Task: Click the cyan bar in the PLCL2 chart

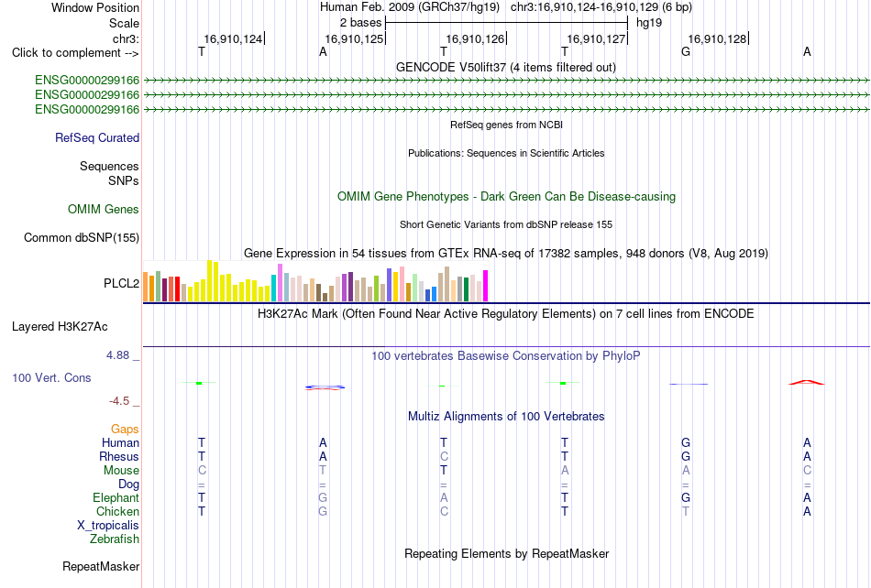Action: 274,288
